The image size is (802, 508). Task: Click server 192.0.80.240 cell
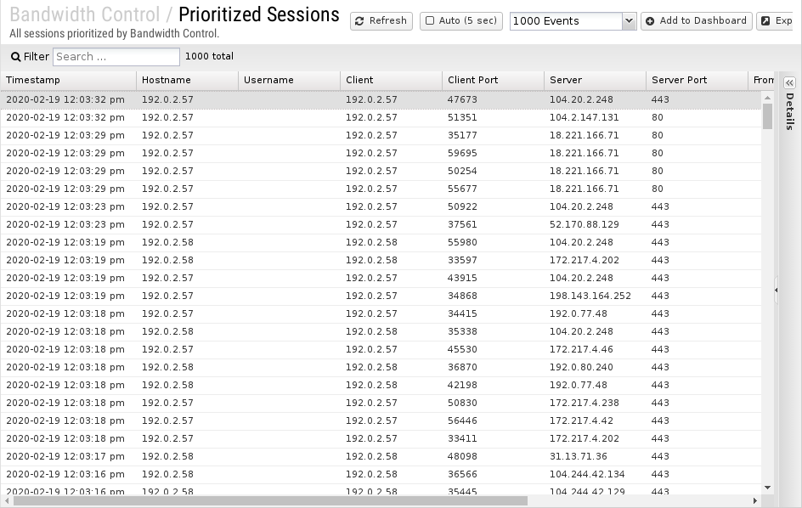tap(595, 367)
